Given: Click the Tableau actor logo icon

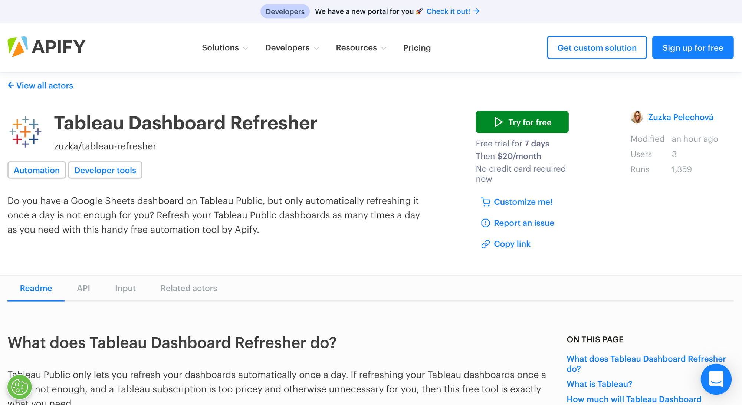Looking at the screenshot, I should (25, 132).
